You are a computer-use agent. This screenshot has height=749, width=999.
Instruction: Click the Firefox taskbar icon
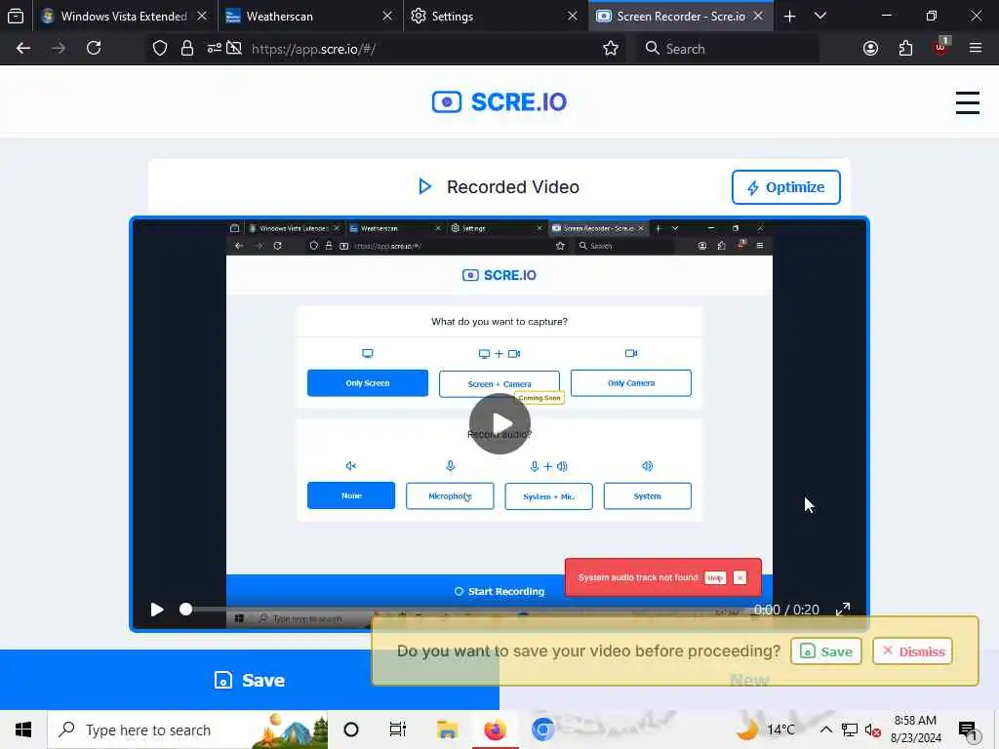pos(495,729)
